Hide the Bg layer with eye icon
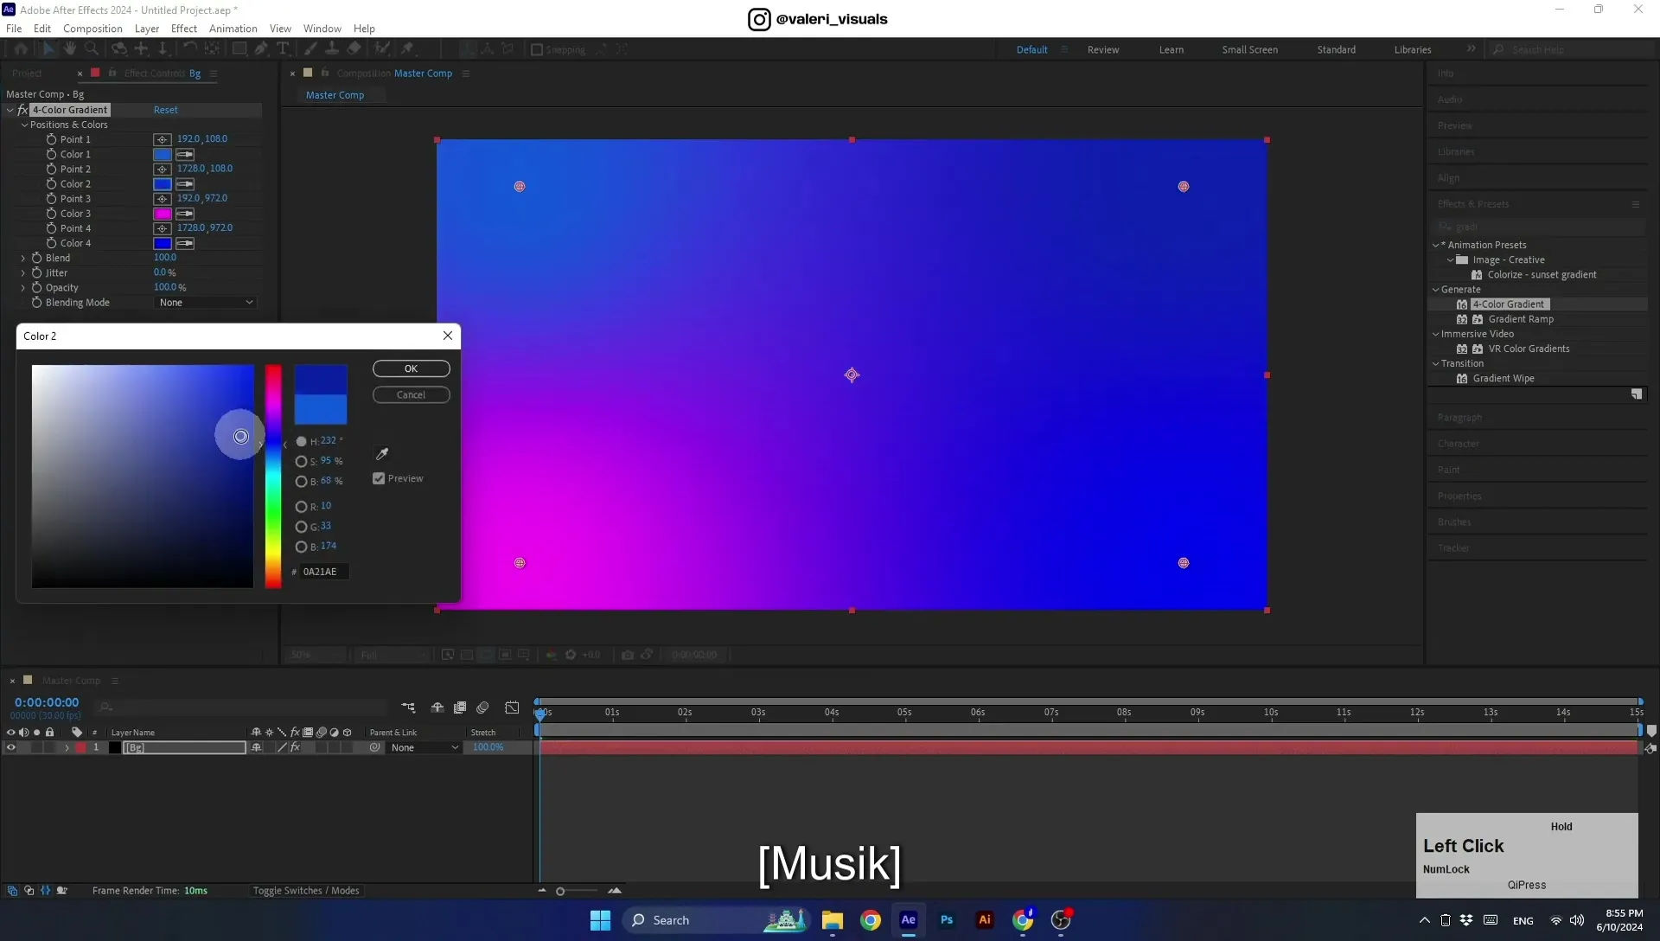The width and height of the screenshot is (1660, 941). 11,748
